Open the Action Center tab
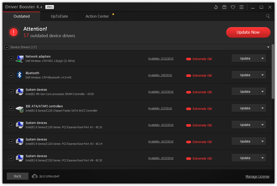 [x=97, y=16]
